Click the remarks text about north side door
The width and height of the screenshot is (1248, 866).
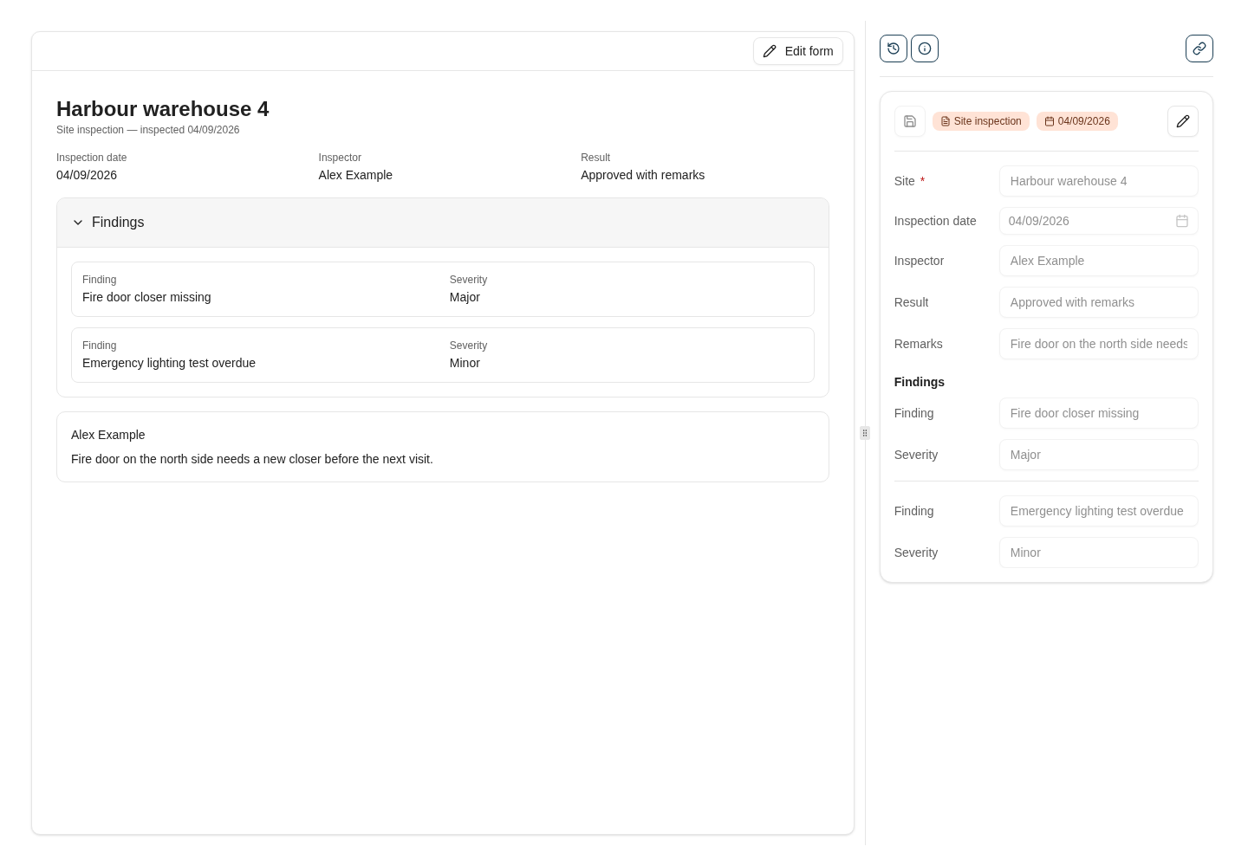(251, 459)
